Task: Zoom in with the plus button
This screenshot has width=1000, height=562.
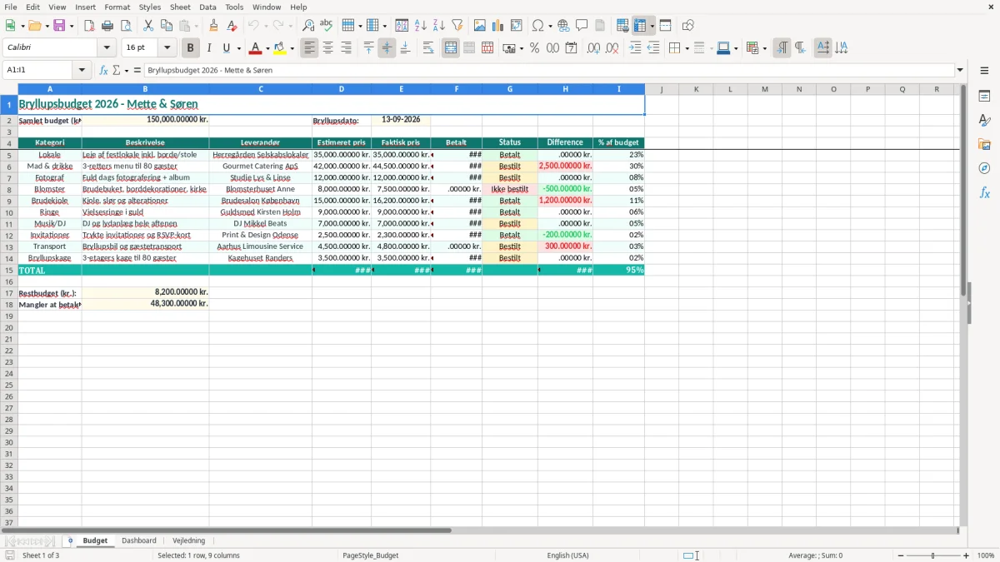Action: point(967,555)
